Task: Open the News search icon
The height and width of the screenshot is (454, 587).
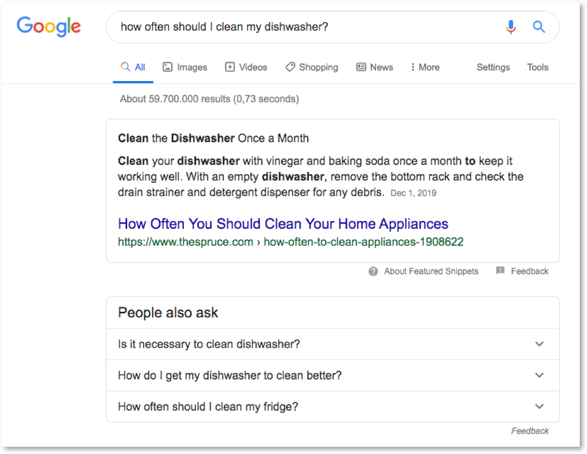Action: pos(362,67)
